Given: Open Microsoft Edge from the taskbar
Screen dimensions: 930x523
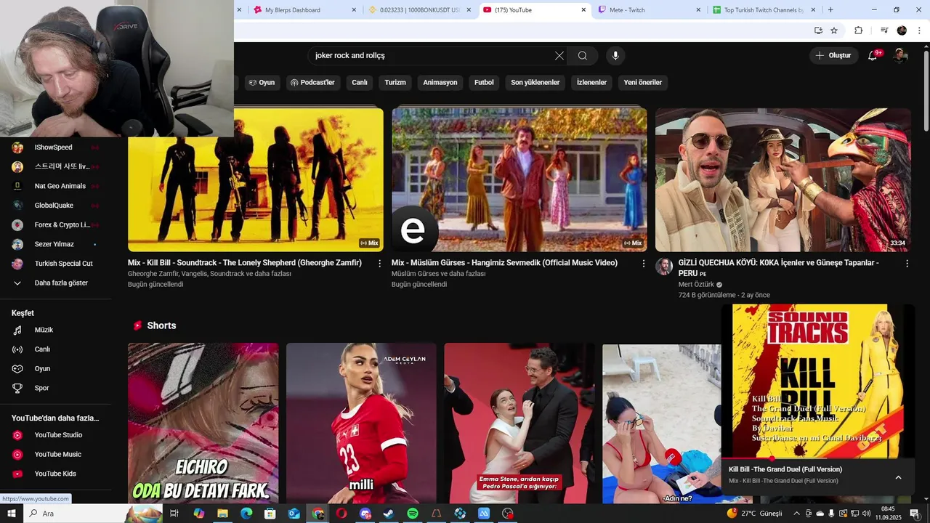Looking at the screenshot, I should [246, 514].
